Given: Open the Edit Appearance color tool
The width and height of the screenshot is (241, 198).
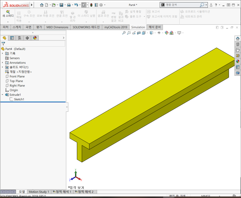Looking at the screenshot, I should [x=167, y=33].
